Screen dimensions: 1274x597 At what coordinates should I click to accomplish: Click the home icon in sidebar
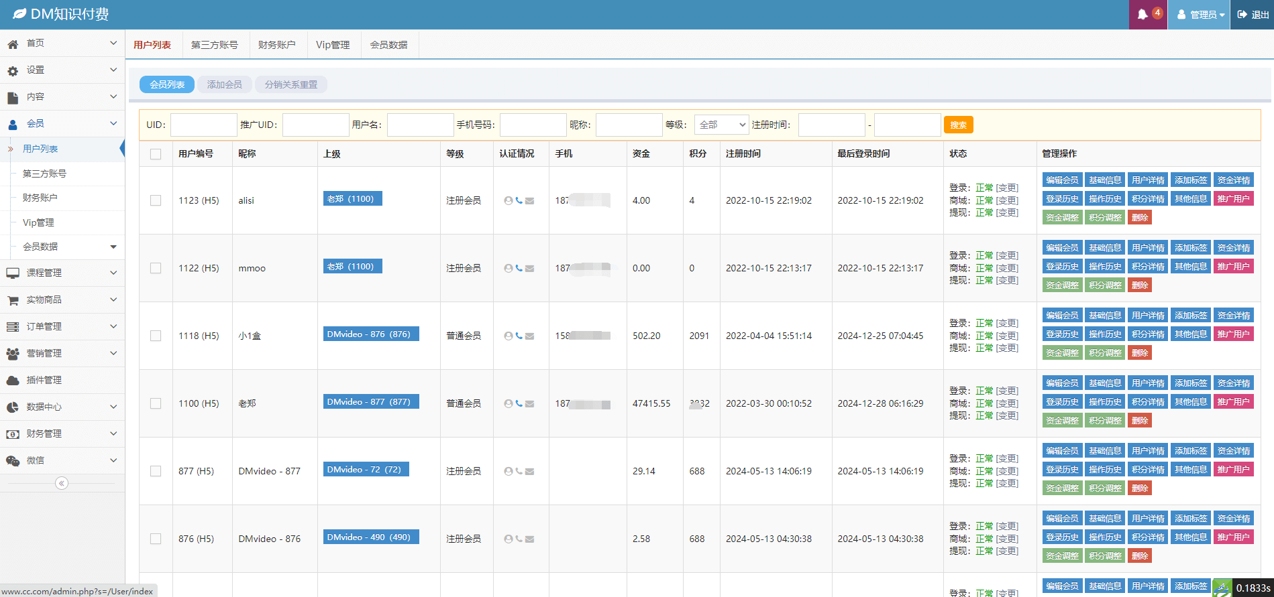coord(13,44)
